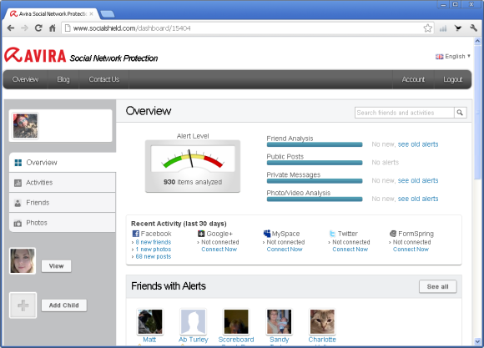484x348 pixels.
Task: Click the Private Messages progress bar
Action: [315, 181]
